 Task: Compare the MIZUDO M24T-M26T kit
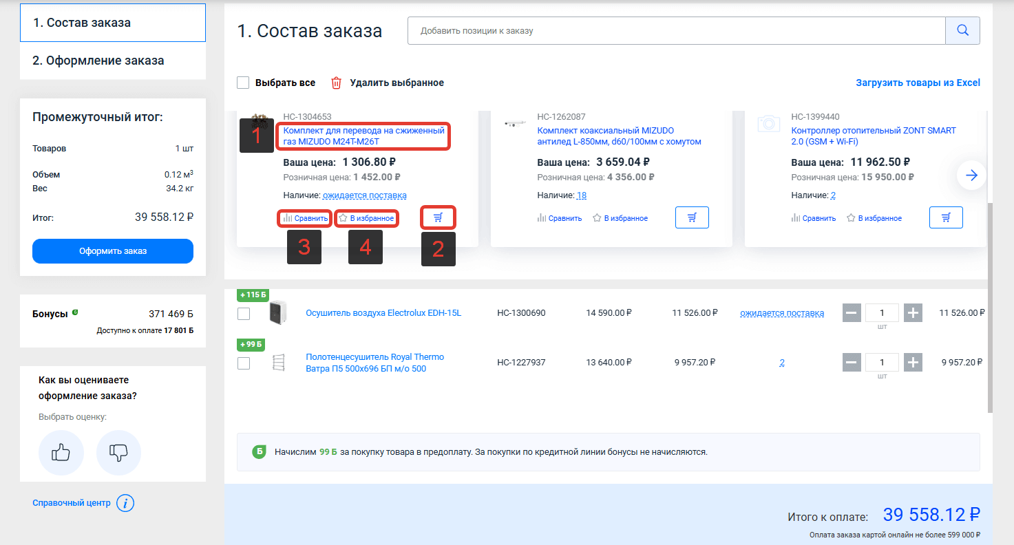coord(305,218)
